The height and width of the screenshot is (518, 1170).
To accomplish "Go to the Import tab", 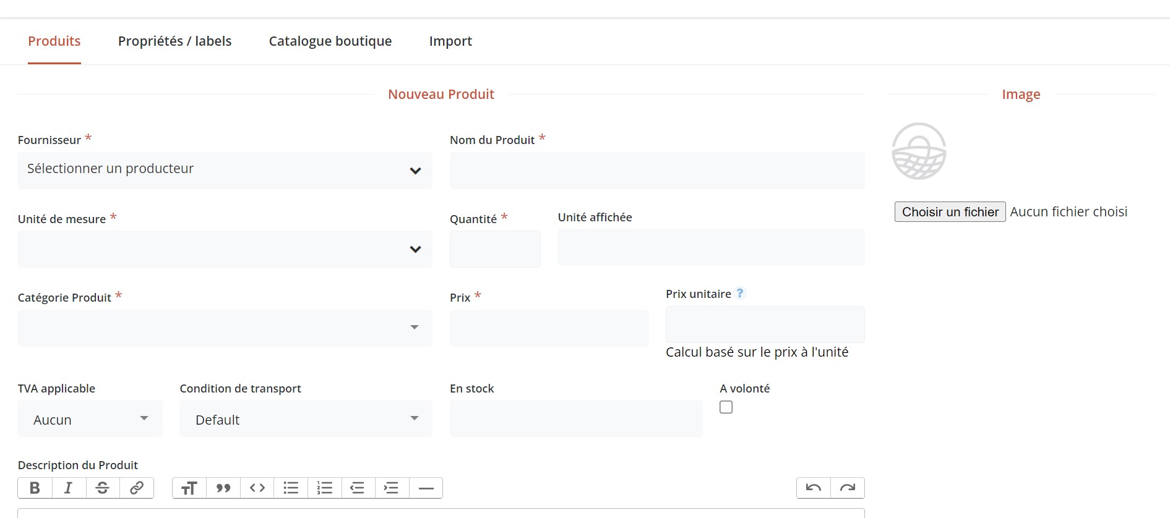I will (450, 41).
